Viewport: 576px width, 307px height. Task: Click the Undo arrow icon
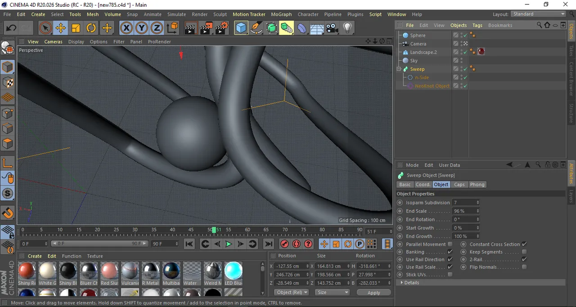point(11,28)
